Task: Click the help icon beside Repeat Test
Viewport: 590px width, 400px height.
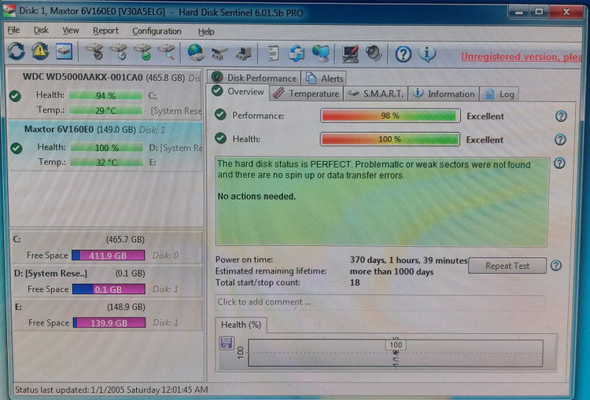Action: 556,266
